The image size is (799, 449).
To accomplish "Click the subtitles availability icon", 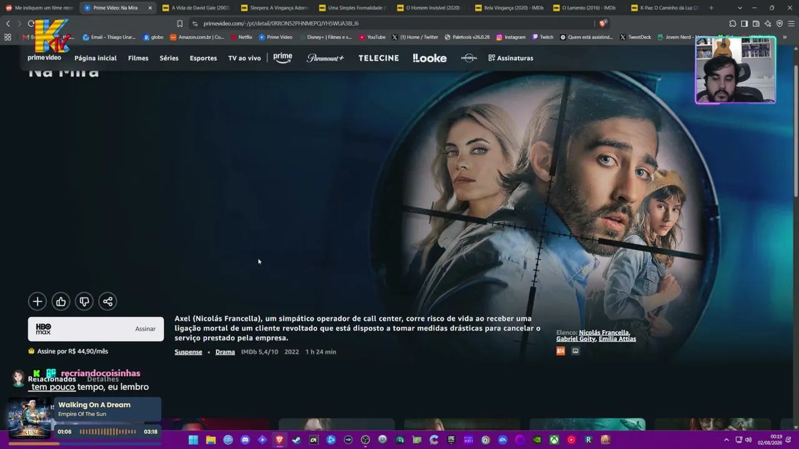I will pos(576,351).
